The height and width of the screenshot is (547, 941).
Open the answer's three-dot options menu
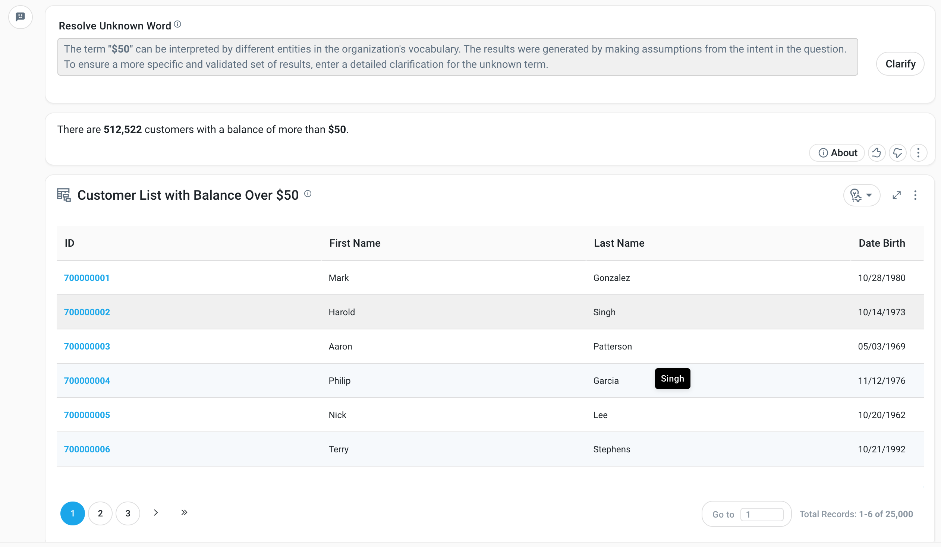pyautogui.click(x=919, y=153)
